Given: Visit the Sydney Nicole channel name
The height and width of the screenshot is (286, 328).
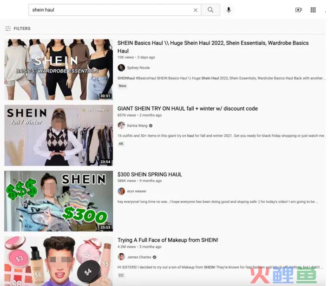Looking at the screenshot, I should [138, 67].
